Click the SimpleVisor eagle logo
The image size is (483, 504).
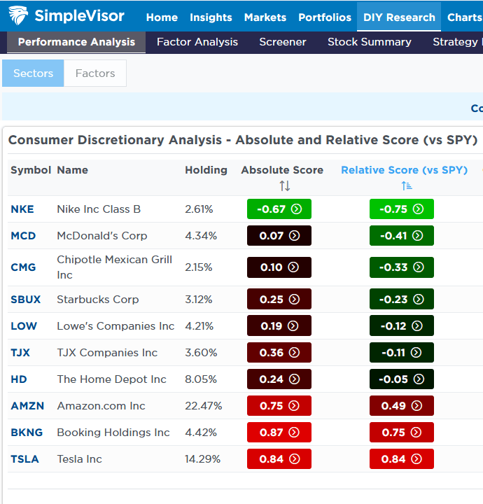(x=18, y=15)
